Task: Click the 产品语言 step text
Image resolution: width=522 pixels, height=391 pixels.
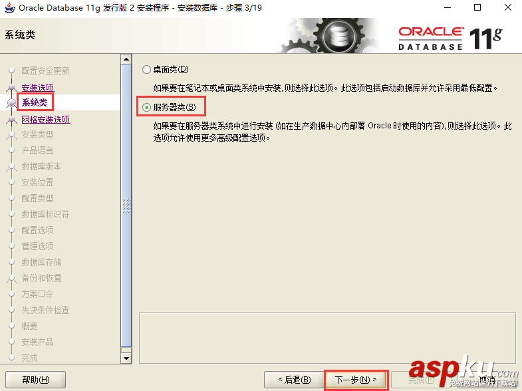Action: point(37,150)
